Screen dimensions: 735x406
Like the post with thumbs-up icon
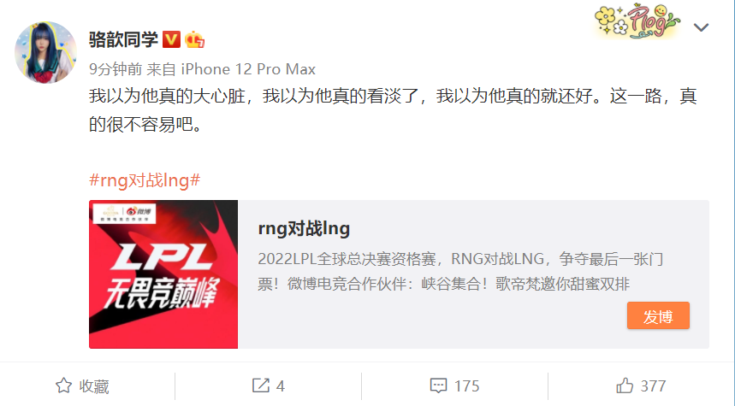point(625,385)
